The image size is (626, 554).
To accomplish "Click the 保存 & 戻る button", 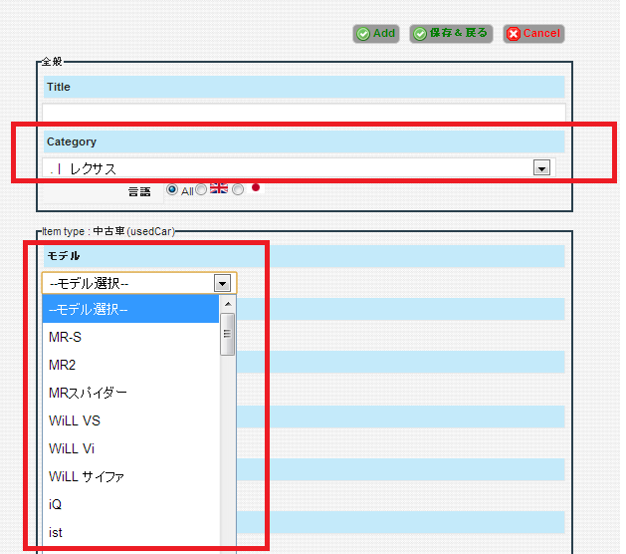I will coord(451,34).
